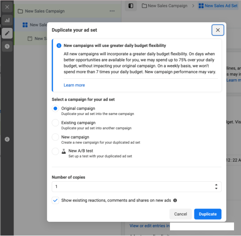Viewport: 241px width, 236px height.
Task: Select the ad set grid icon in the tree
Action: click(25, 25)
